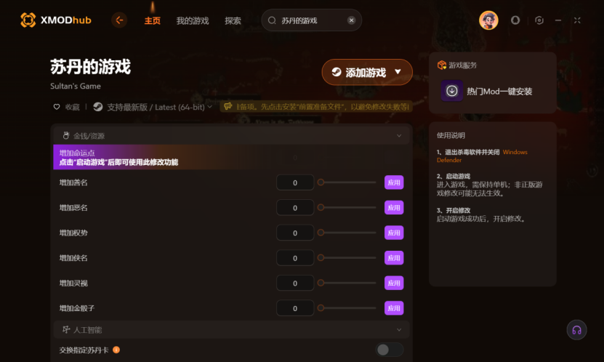Open the user avatar profile
This screenshot has width=604, height=362.
coord(488,20)
